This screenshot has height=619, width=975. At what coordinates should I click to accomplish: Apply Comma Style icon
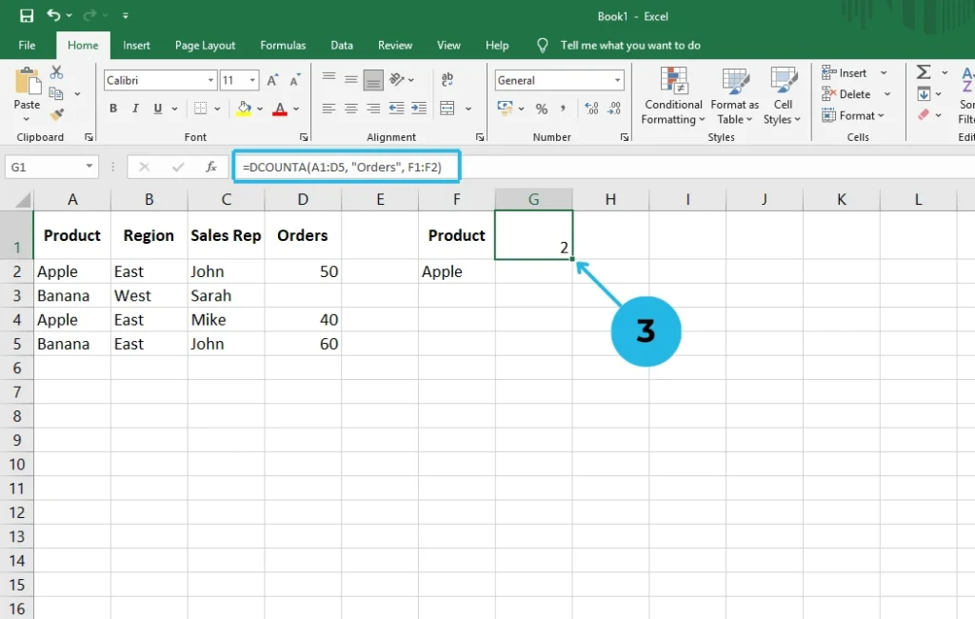pyautogui.click(x=563, y=109)
